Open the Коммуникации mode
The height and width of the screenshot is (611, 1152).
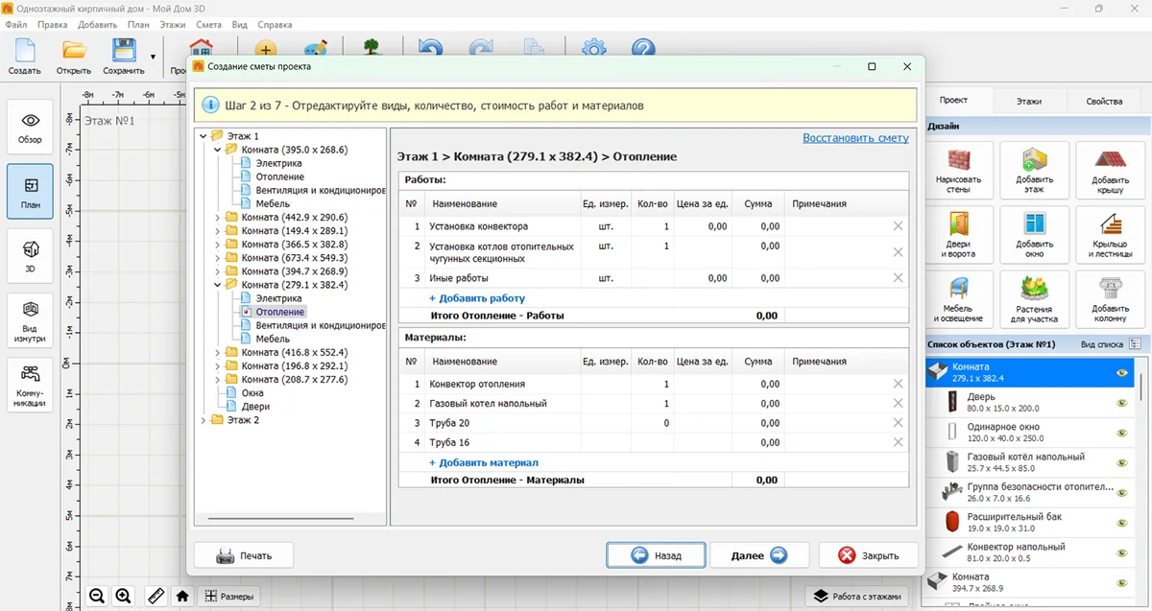tap(31, 386)
